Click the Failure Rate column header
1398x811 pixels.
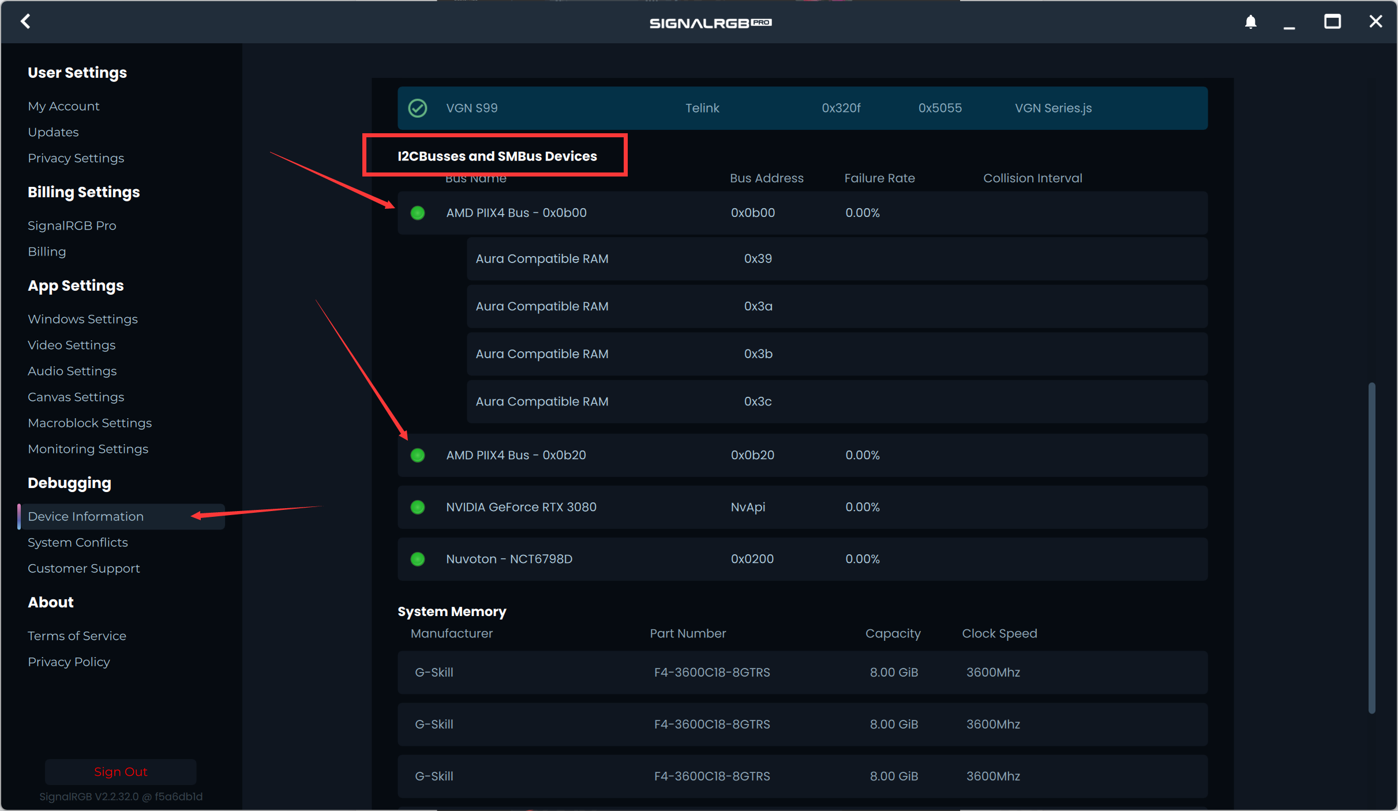[879, 178]
